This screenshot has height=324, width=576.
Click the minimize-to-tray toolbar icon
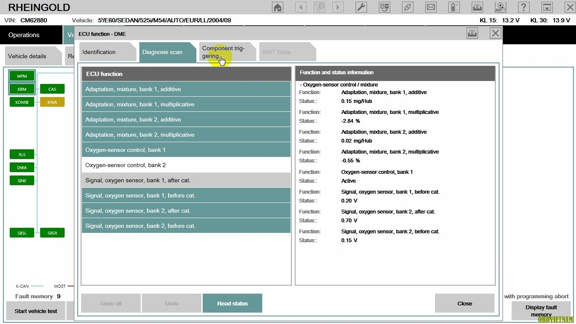547,7
